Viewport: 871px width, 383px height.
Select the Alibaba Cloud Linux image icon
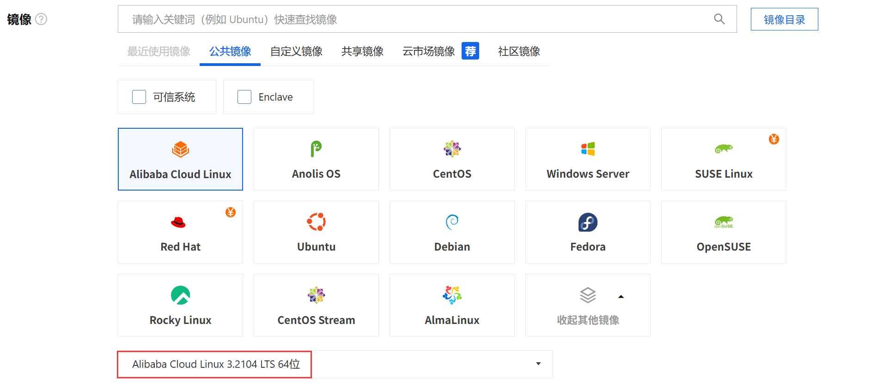180,150
